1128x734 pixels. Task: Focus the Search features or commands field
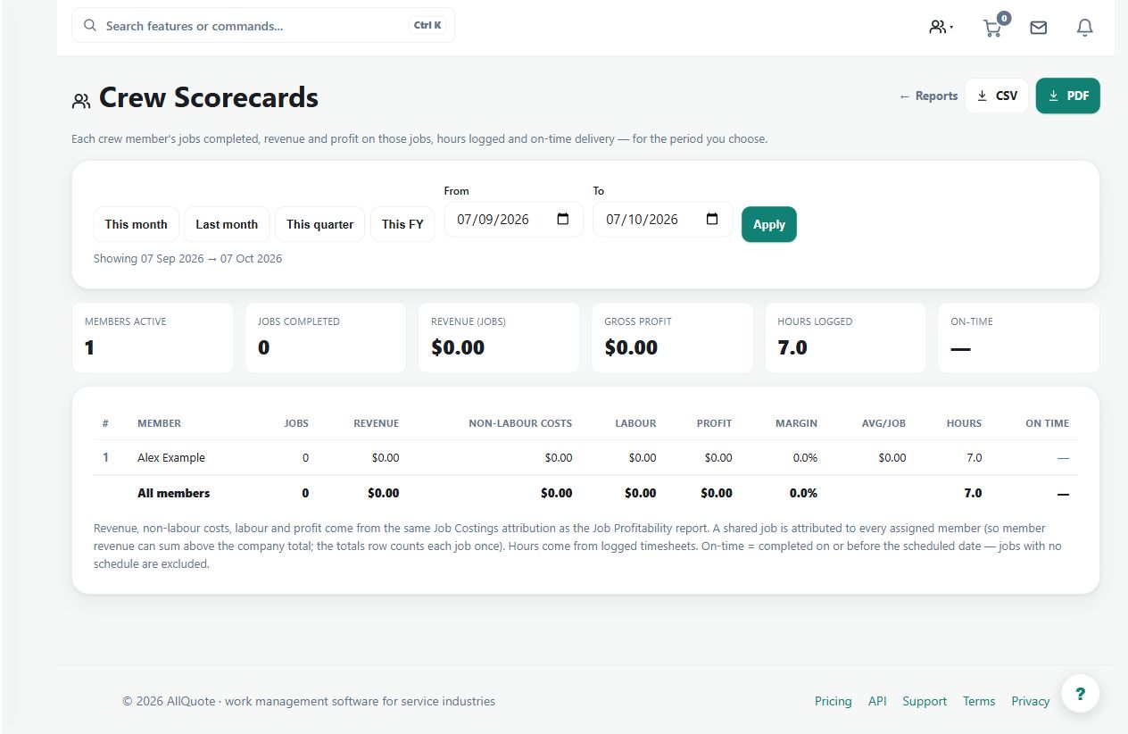pyautogui.click(x=263, y=26)
